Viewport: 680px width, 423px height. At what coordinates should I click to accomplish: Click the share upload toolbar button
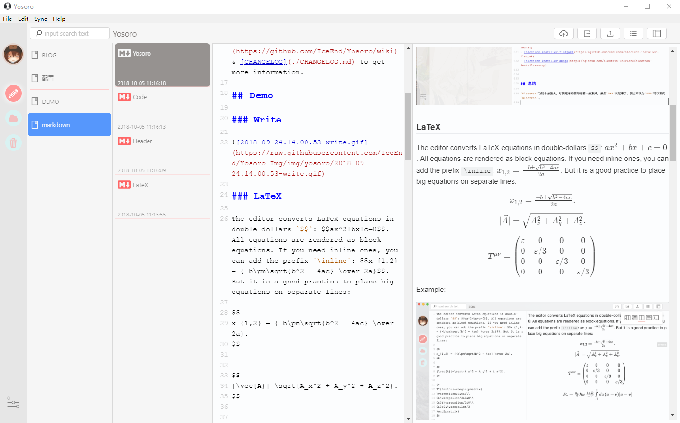click(x=610, y=33)
